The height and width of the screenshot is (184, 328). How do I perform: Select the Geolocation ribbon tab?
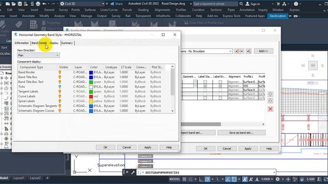click(x=278, y=16)
